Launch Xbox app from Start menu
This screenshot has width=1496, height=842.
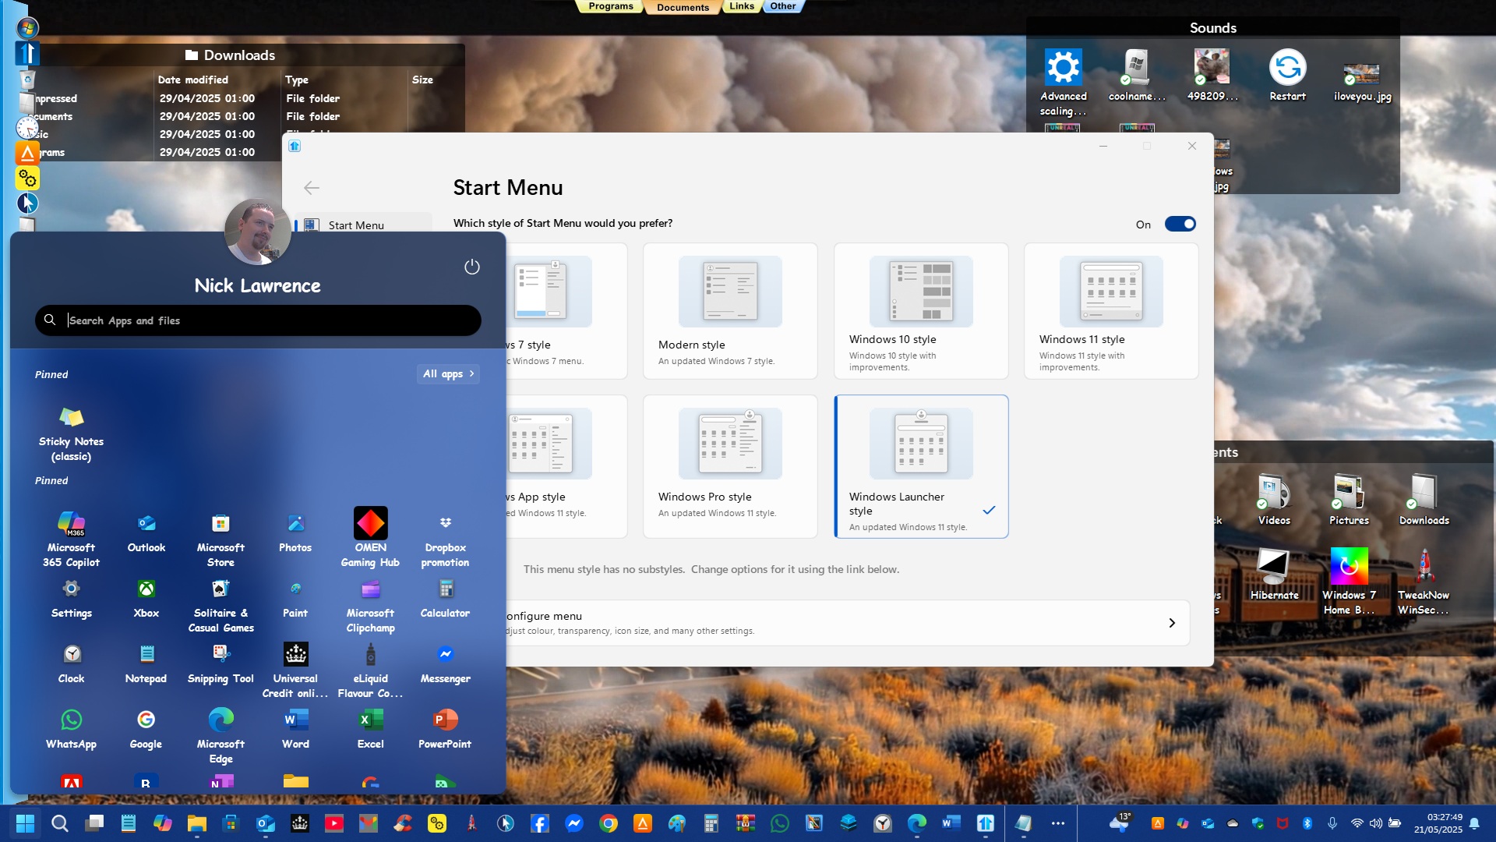point(146,597)
